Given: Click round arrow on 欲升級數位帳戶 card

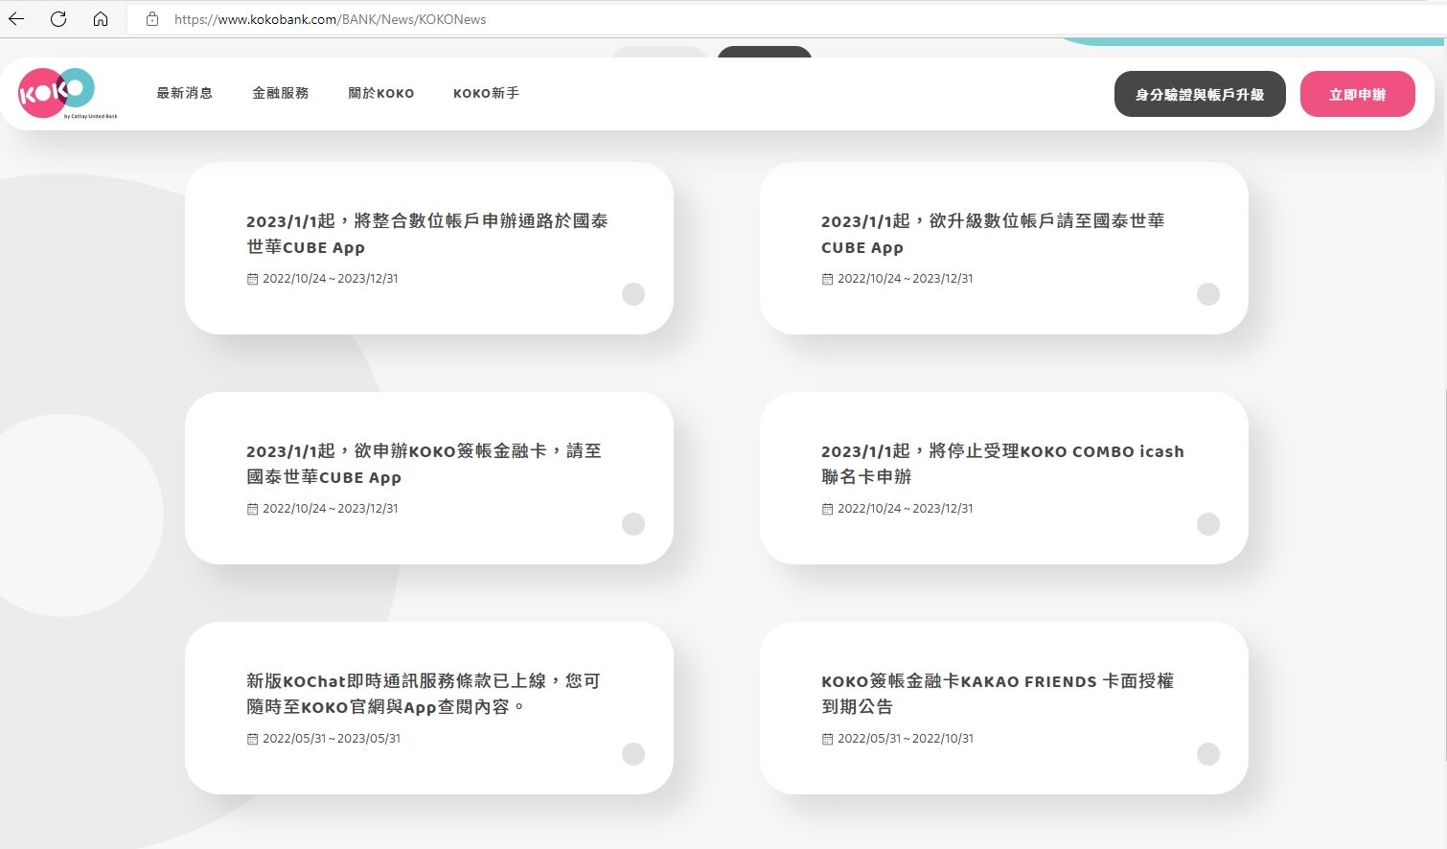Looking at the screenshot, I should (1208, 294).
